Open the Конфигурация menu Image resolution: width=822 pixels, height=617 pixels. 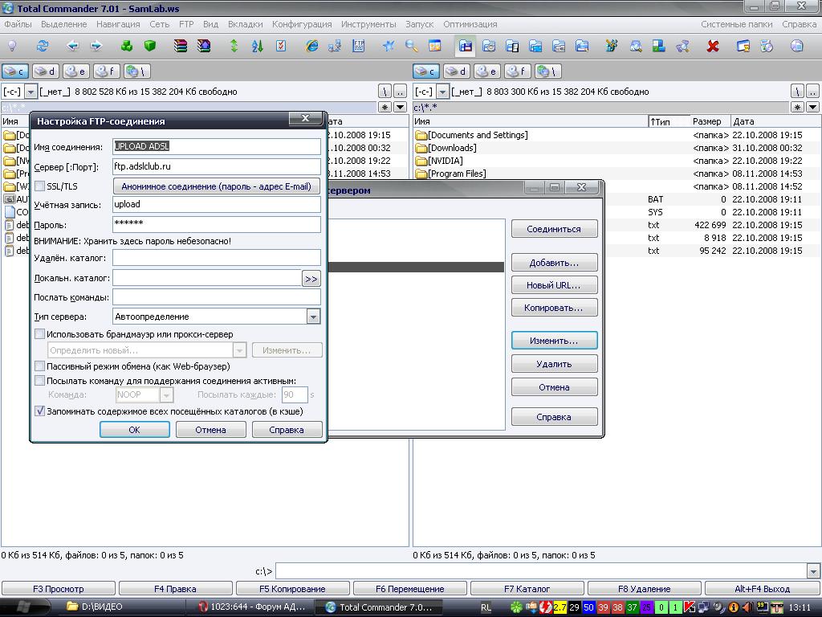302,24
